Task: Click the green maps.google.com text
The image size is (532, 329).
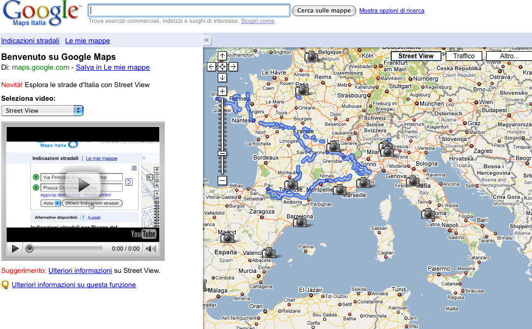Action: [41, 68]
